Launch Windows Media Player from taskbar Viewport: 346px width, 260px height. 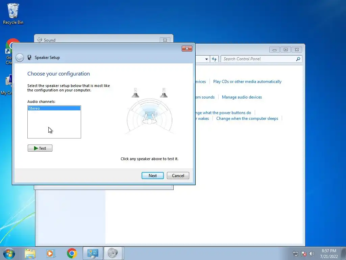(x=50, y=253)
